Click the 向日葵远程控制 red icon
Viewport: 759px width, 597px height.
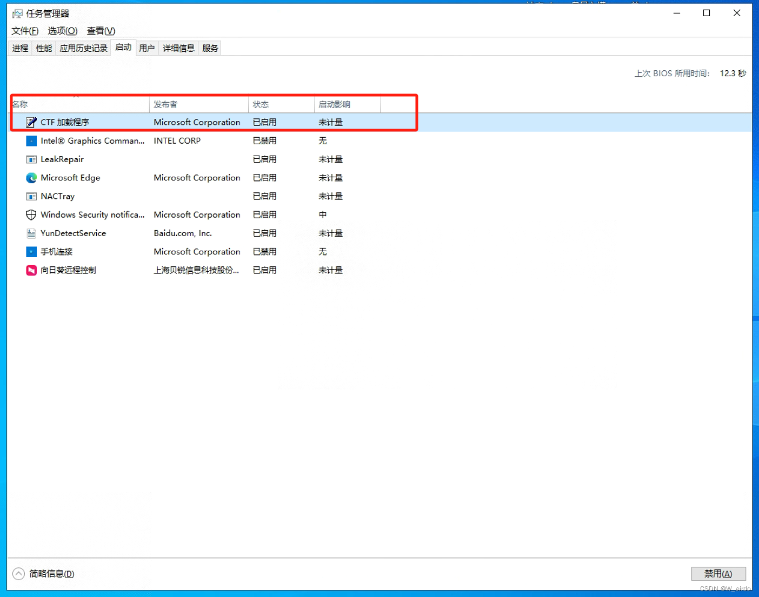coord(31,270)
